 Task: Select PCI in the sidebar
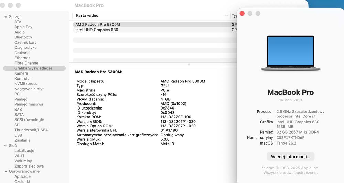(x=17, y=94)
